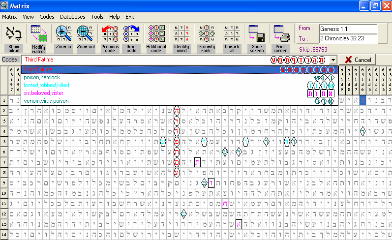Open the Additional code tool
The height and width of the screenshot is (240, 392).
(156, 33)
